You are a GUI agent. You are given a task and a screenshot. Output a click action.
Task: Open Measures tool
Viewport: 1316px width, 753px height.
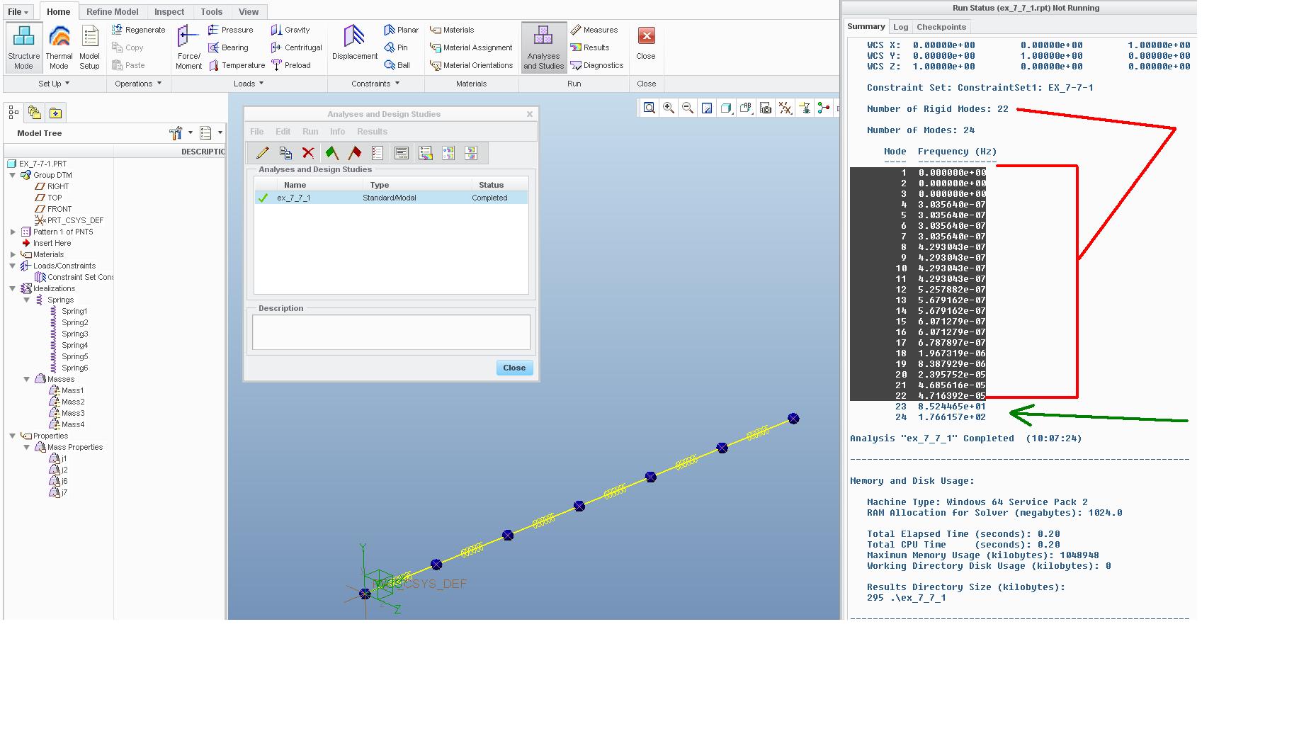point(594,30)
